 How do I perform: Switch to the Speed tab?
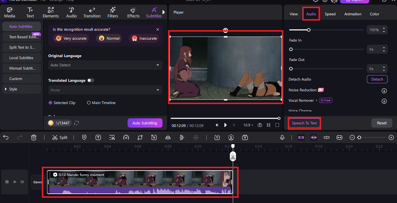coord(330,14)
